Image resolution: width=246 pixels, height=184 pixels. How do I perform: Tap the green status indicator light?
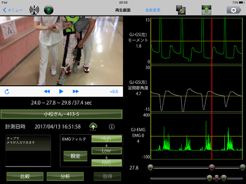click(x=49, y=10)
